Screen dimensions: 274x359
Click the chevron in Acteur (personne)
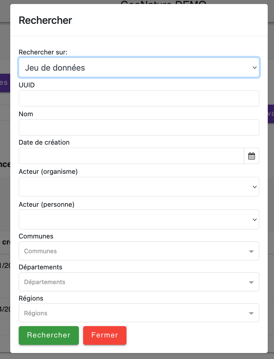pyautogui.click(x=254, y=220)
